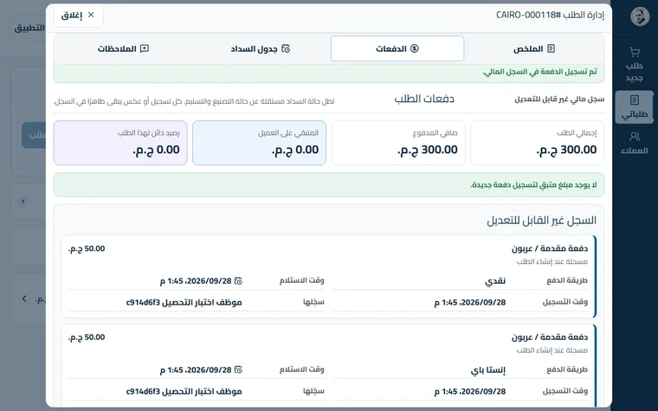The width and height of the screenshot is (658, 411).
Task: Click the collector name in the إنستا باي payment entry
Action: [x=184, y=391]
